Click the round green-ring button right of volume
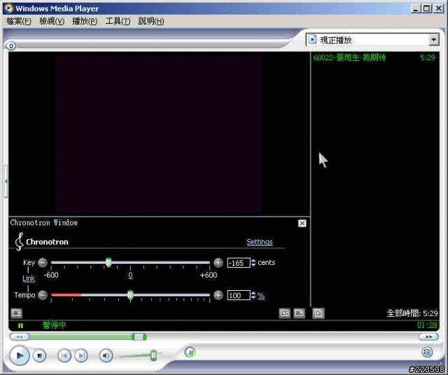 pyautogui.click(x=190, y=353)
